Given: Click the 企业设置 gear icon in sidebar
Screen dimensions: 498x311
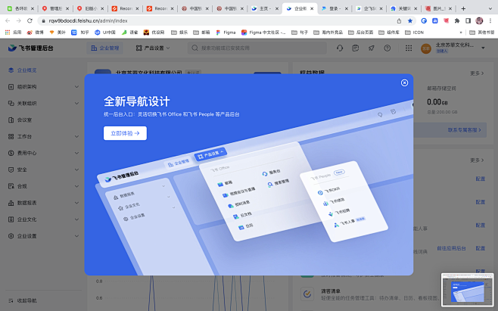Looking at the screenshot, I should tap(9, 236).
